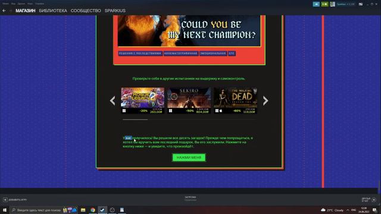Click Apple platform icon under The Walking Dead

coord(221,111)
